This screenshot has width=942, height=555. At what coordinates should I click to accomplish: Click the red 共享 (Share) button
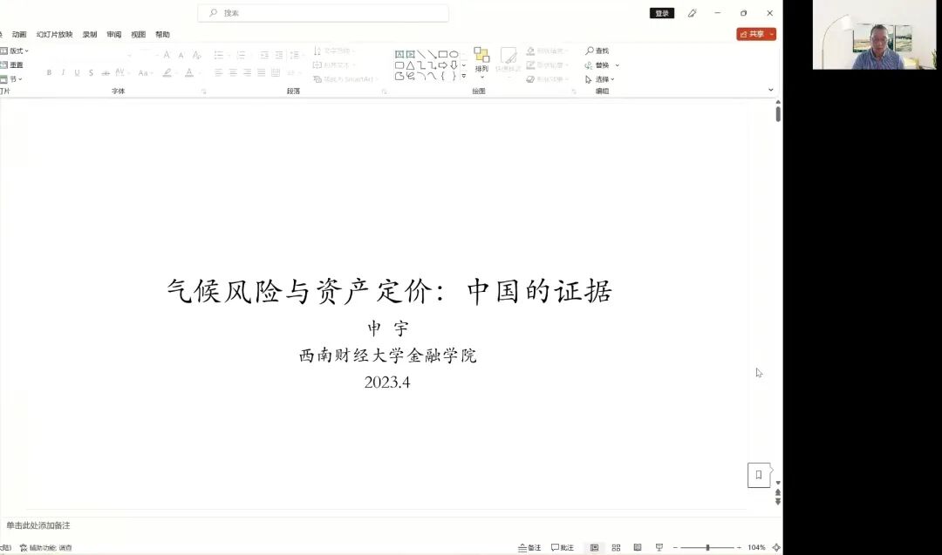pos(755,33)
